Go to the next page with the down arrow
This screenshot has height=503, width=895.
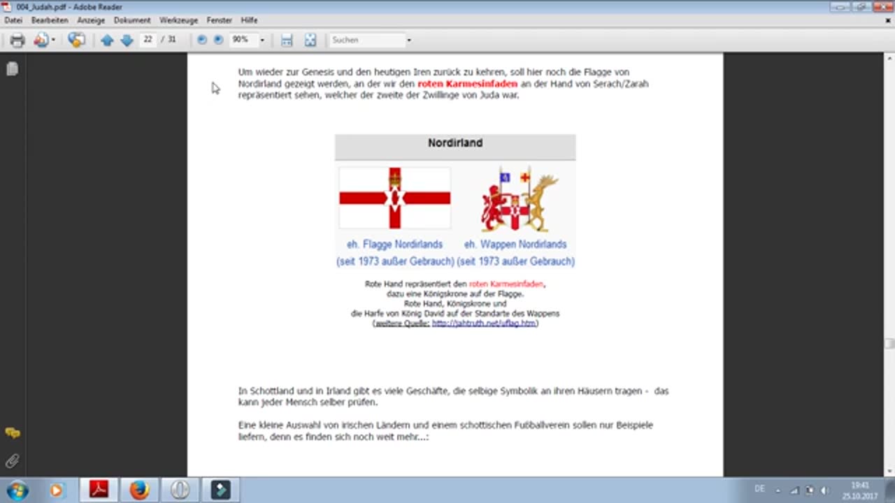click(127, 41)
